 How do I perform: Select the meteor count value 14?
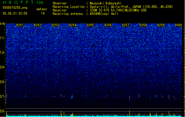tap(43, 13)
